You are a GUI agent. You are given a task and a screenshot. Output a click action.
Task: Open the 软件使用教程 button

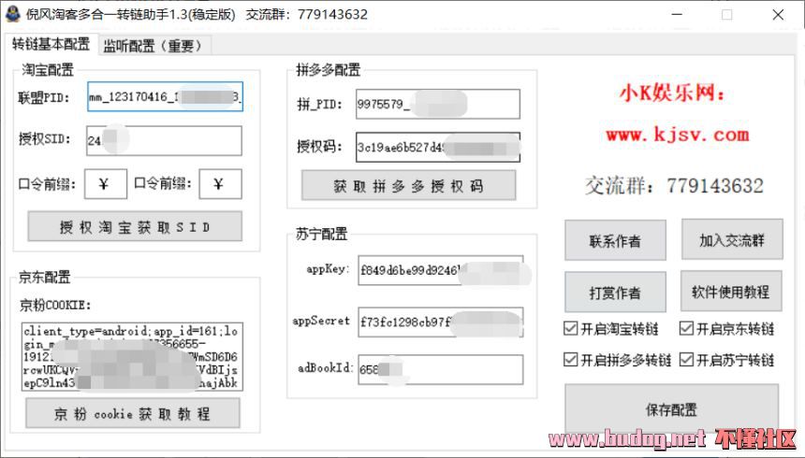click(x=731, y=292)
